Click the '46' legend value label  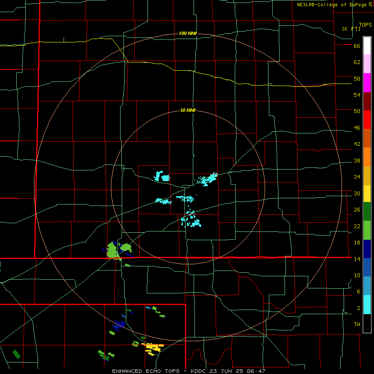[357, 128]
